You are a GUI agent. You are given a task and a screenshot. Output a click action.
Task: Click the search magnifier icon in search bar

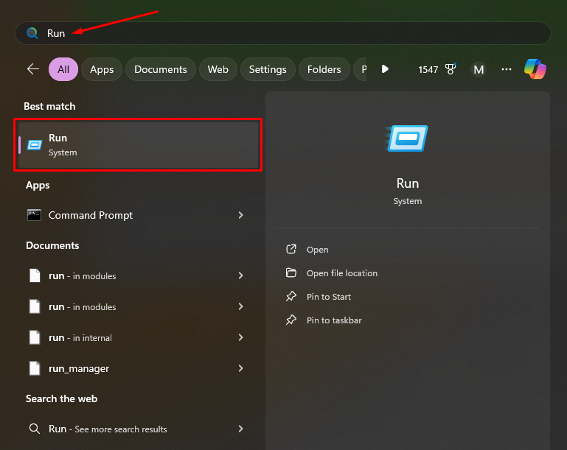(32, 33)
